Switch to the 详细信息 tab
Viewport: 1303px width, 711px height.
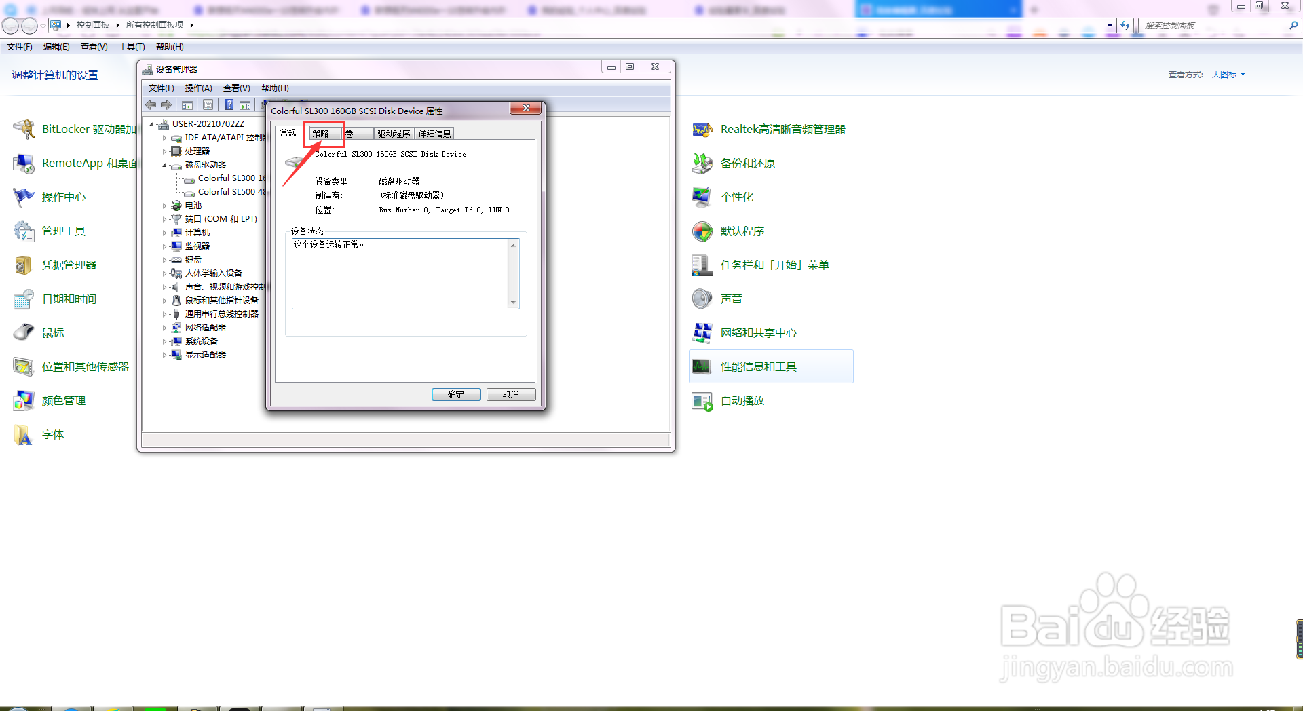(x=435, y=134)
